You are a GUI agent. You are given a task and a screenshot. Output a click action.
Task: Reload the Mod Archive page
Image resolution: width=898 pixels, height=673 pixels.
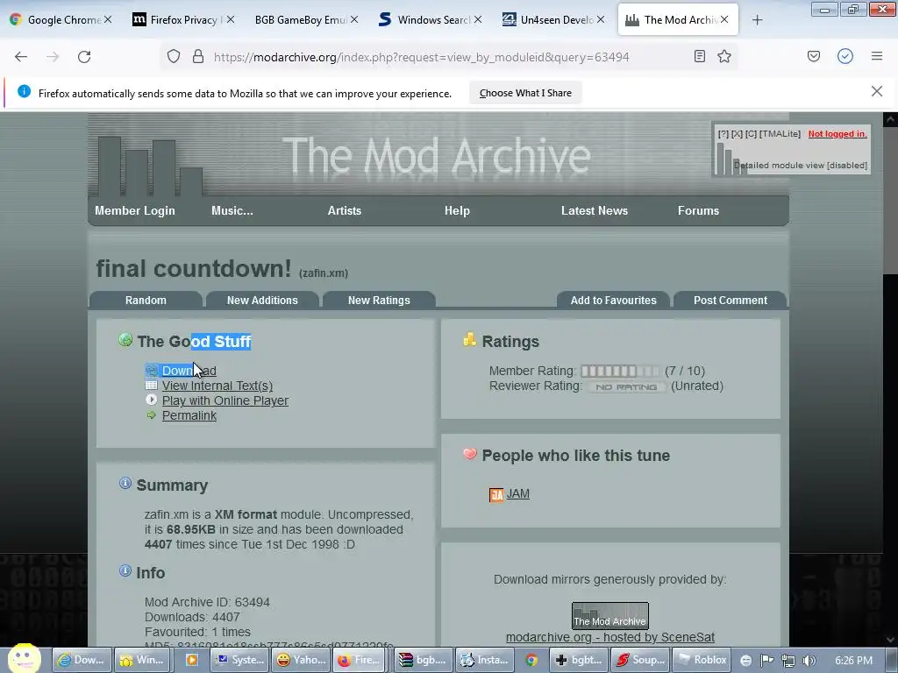tap(84, 57)
